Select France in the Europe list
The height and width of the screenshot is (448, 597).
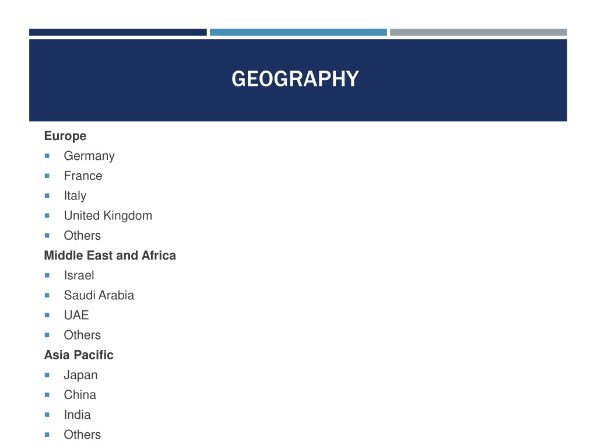(83, 176)
